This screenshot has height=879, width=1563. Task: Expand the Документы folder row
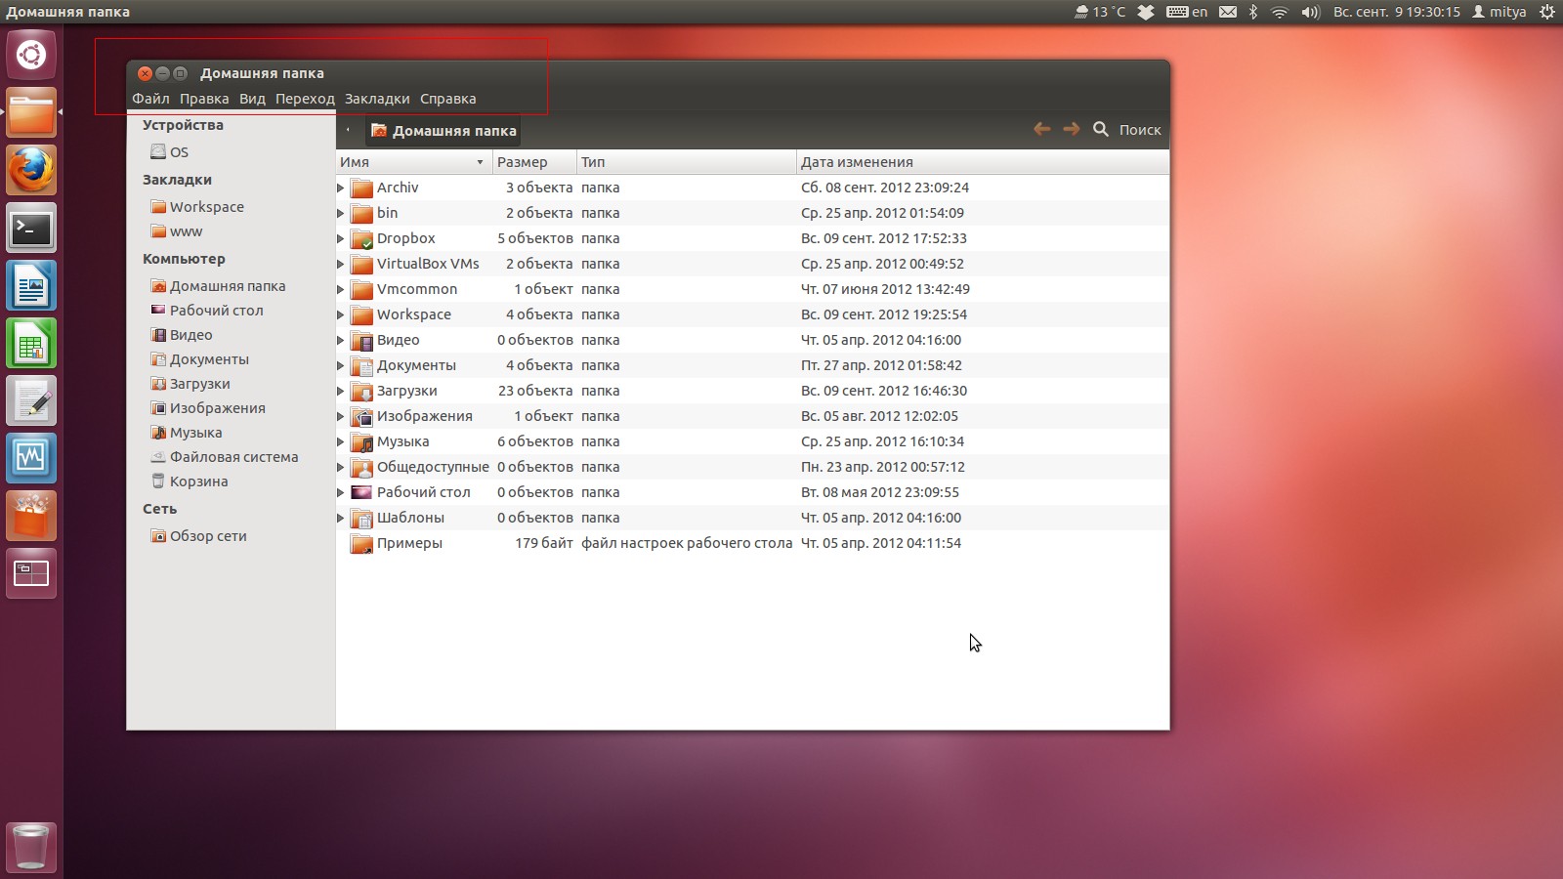coord(341,365)
